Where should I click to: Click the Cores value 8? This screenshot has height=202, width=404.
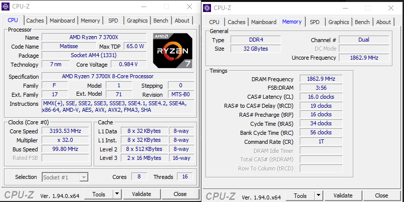point(139,177)
